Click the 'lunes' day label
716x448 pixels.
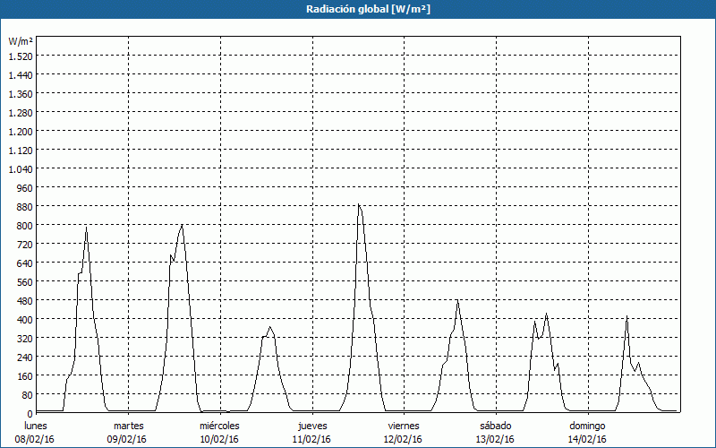(x=36, y=426)
